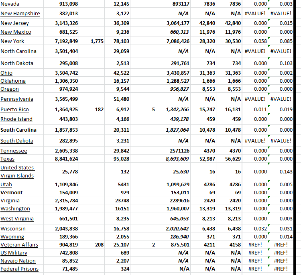This screenshot has width=301, height=275.
Task: Select the 0.085 cell
Action: (281, 41)
